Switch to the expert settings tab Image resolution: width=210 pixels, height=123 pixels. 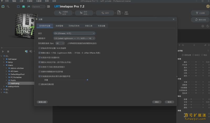tap(101, 26)
